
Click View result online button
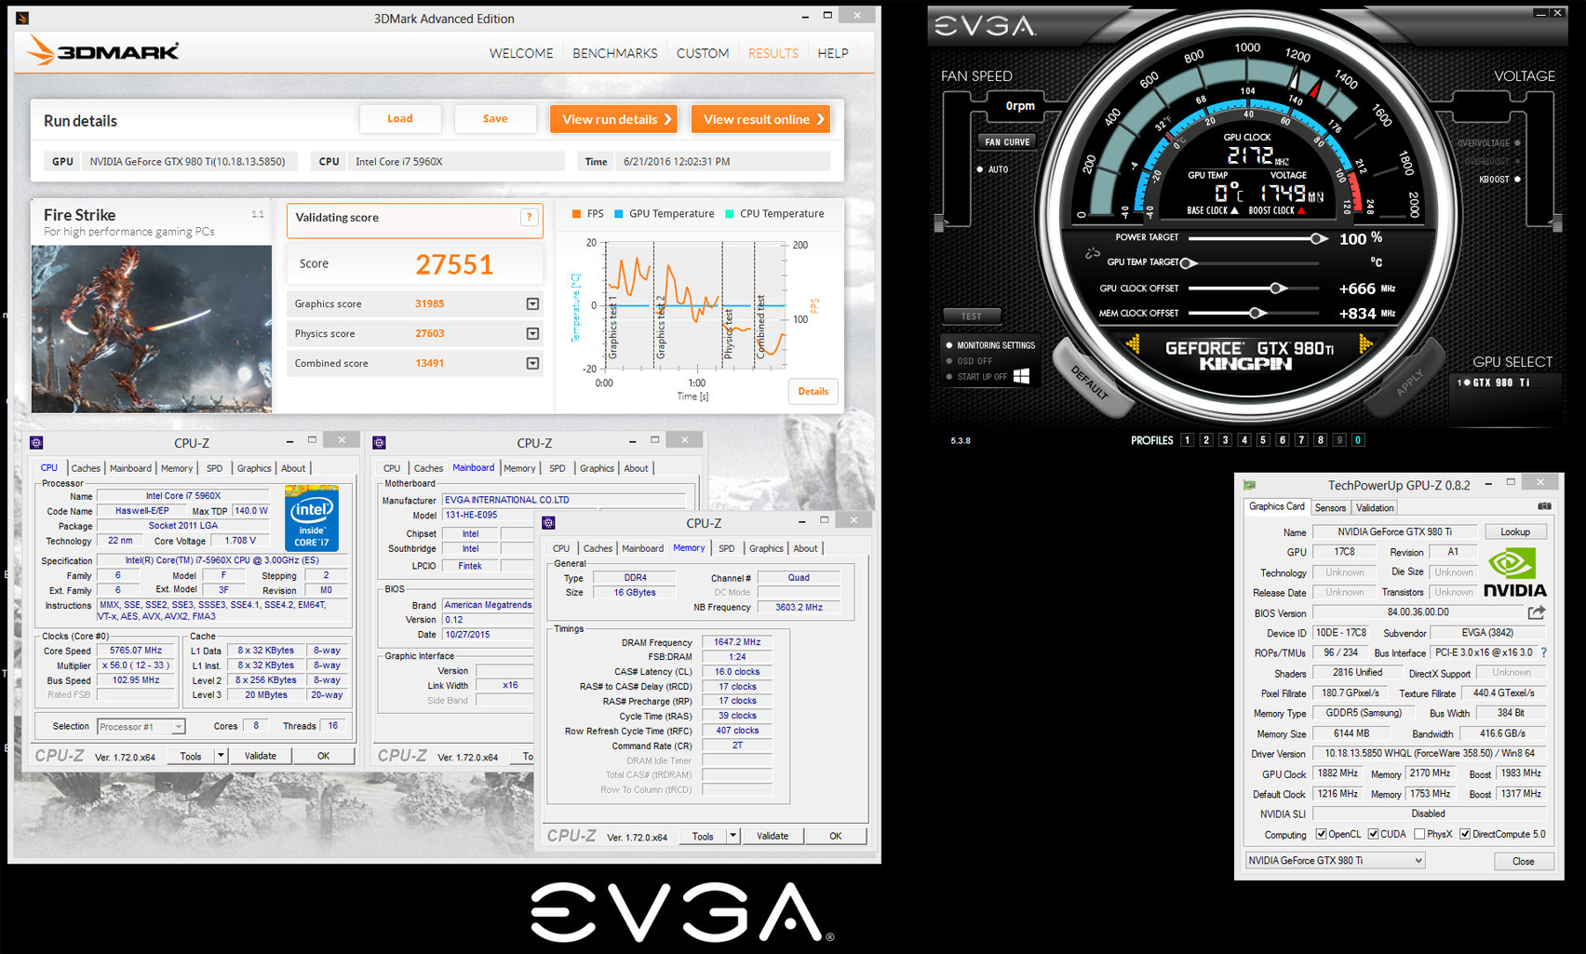pyautogui.click(x=760, y=119)
